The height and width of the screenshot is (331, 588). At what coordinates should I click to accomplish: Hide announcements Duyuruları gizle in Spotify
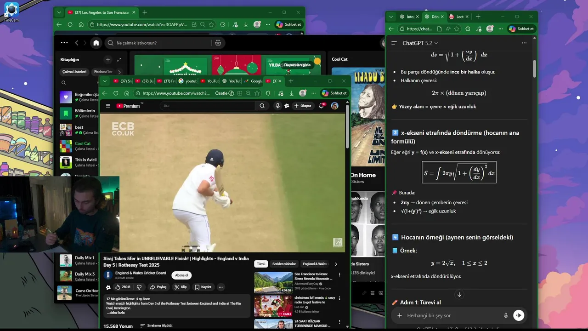(297, 65)
